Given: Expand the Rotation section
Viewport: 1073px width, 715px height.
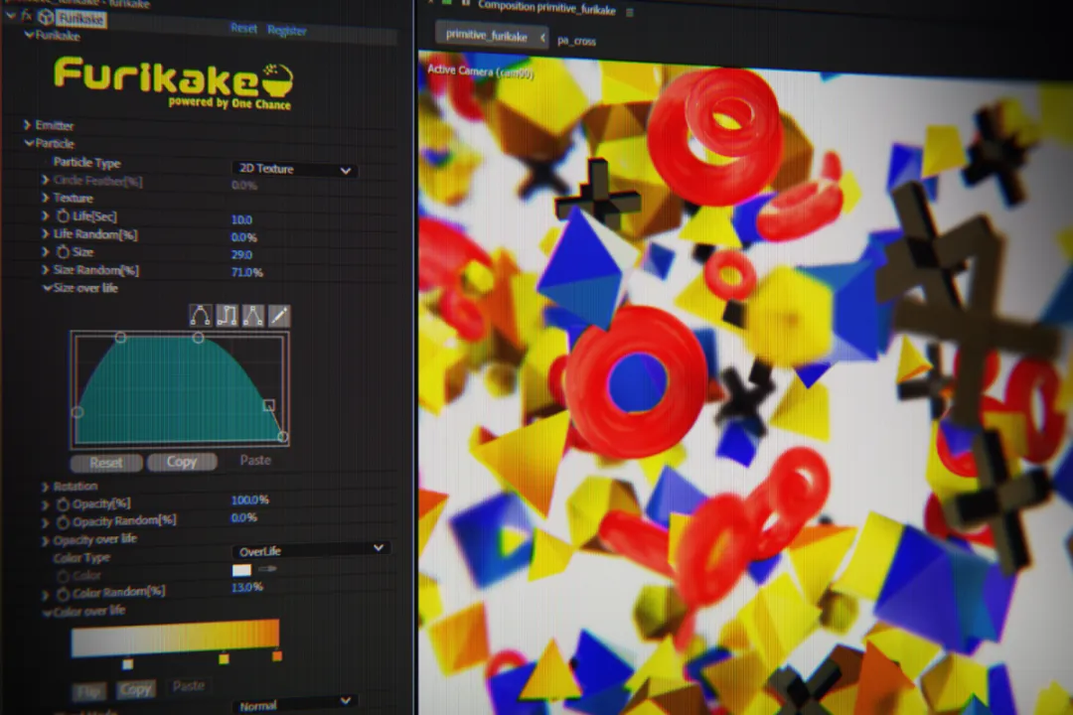Looking at the screenshot, I should (x=45, y=487).
